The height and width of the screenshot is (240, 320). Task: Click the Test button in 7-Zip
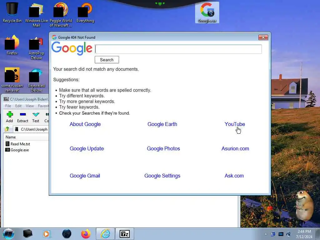36,117
